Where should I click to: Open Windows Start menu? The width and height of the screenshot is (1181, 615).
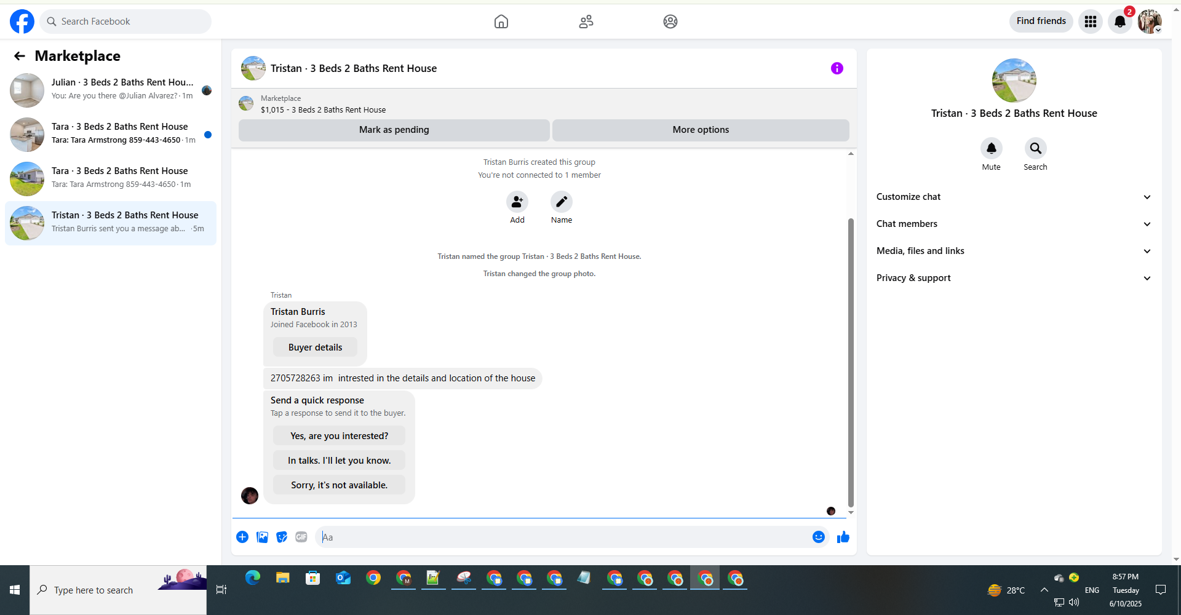(15, 590)
